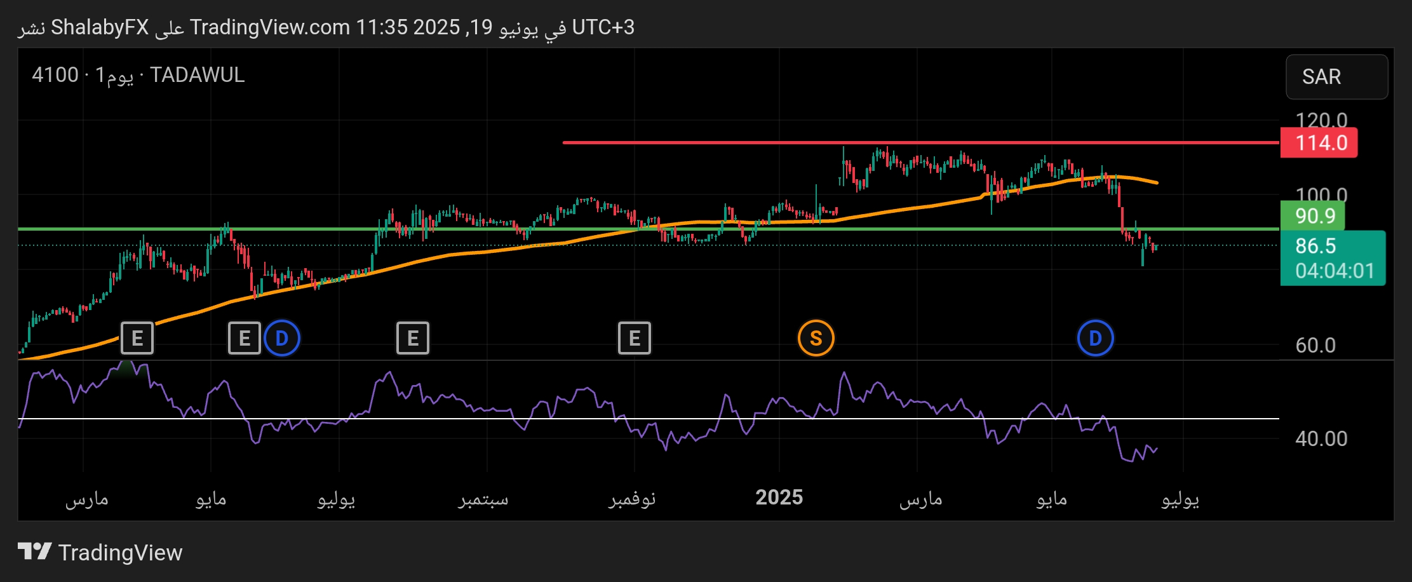Click the earnings E marker near August 2024
1412x582 pixels.
coord(413,338)
